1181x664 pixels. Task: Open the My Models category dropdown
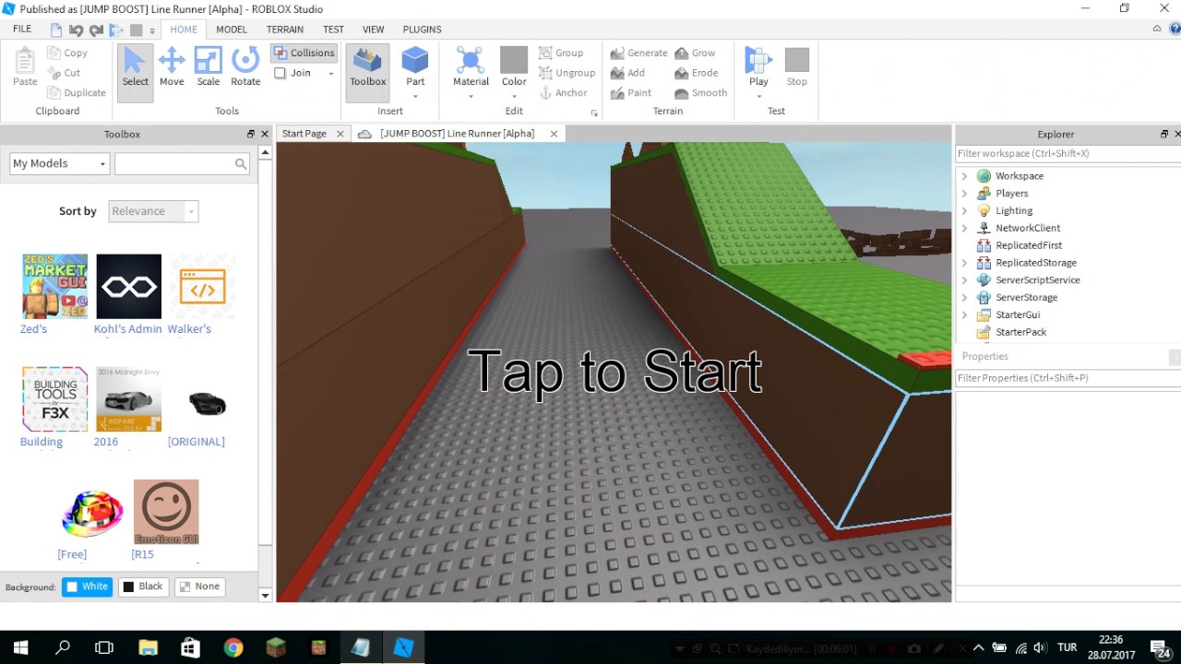(59, 163)
